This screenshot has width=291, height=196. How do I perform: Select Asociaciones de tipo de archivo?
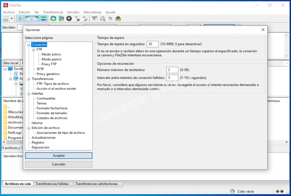pyautogui.click(x=61, y=133)
